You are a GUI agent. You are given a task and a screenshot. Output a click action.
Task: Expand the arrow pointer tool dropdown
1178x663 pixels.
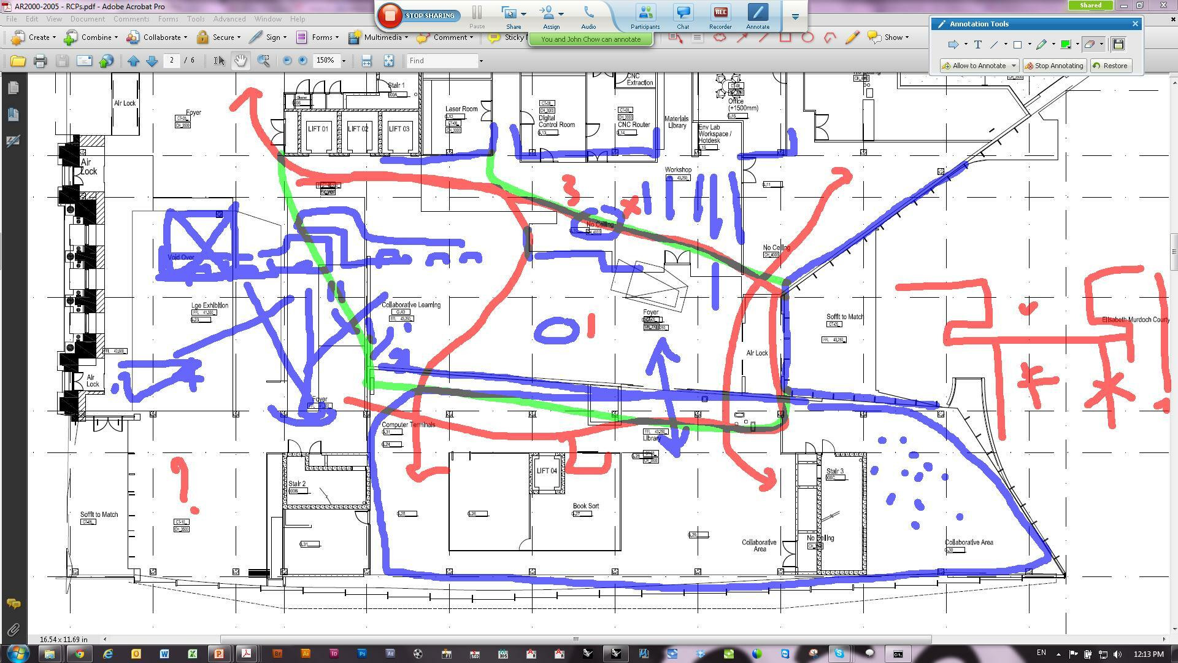[965, 44]
